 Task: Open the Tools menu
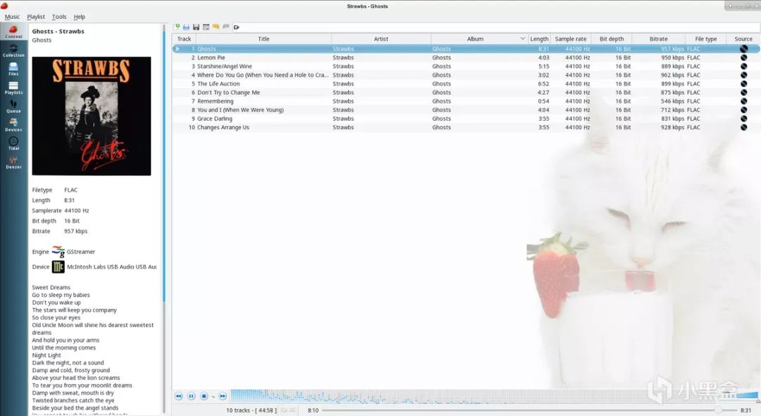[x=59, y=16]
